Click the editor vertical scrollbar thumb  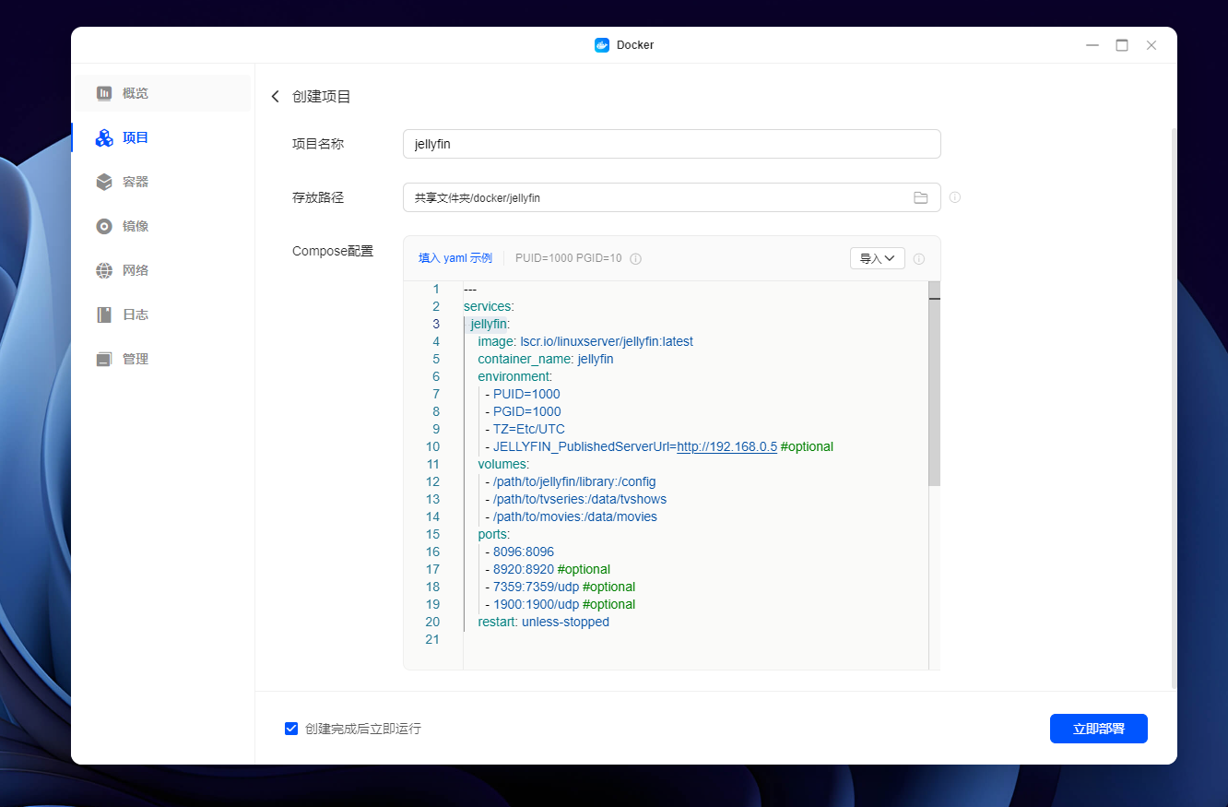[934, 385]
